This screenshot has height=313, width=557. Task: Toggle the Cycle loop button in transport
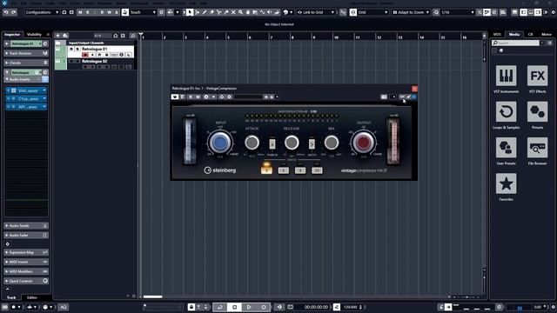tap(220, 307)
